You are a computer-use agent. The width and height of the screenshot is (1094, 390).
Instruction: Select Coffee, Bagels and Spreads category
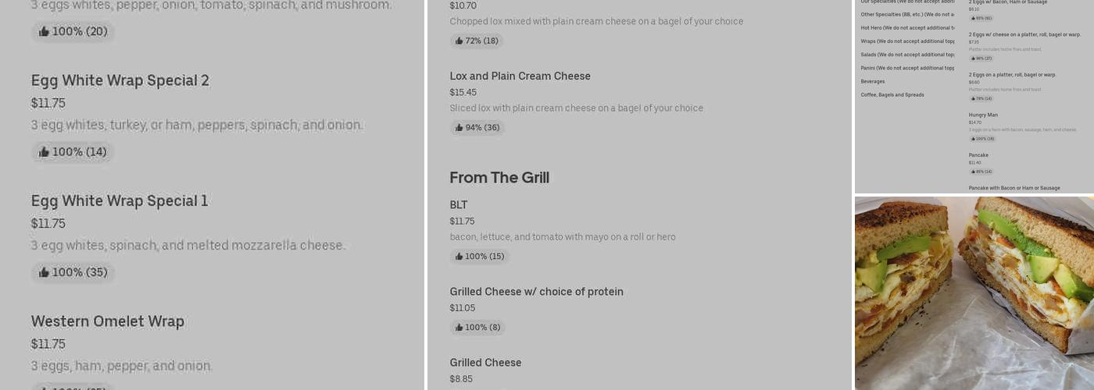(x=892, y=95)
